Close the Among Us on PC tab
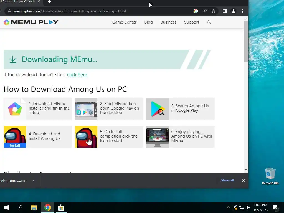The height and width of the screenshot is (213, 284). (39, 2)
